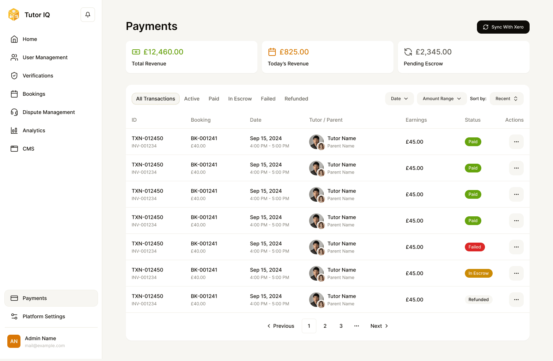Filter by the Failed tab
The height and width of the screenshot is (361, 553).
click(268, 99)
